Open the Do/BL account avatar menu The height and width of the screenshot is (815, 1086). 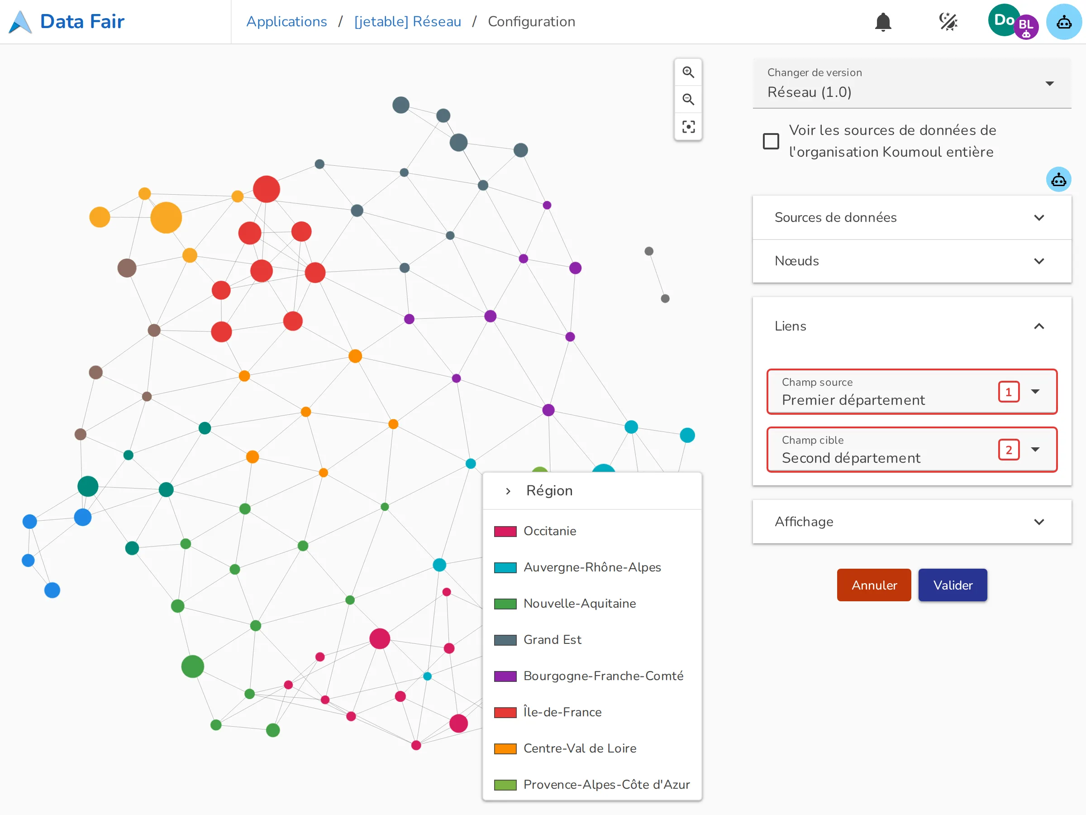coord(1013,22)
